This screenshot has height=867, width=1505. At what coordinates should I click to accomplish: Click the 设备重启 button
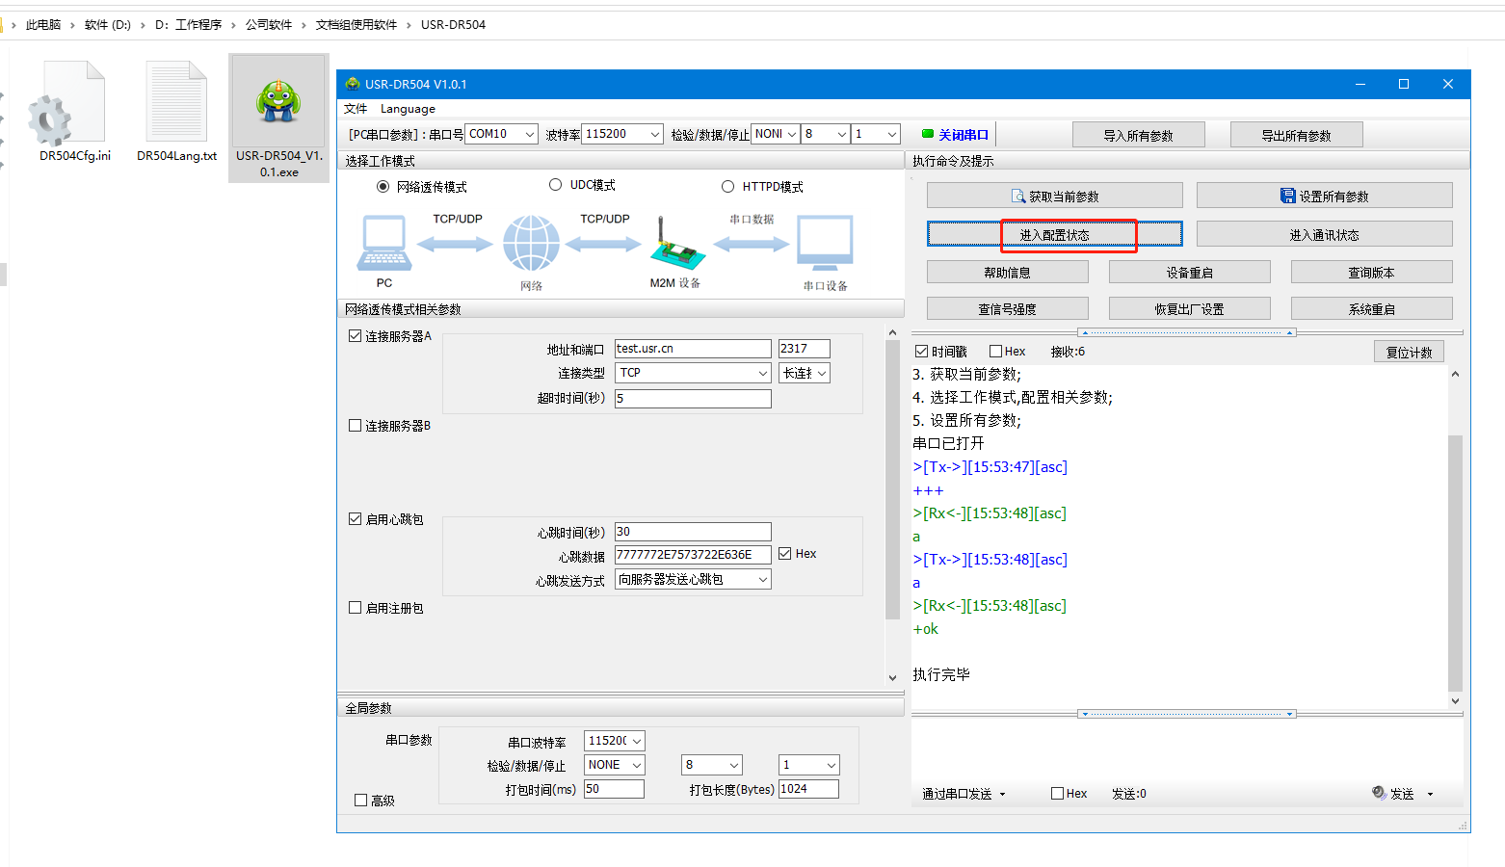pos(1189,273)
